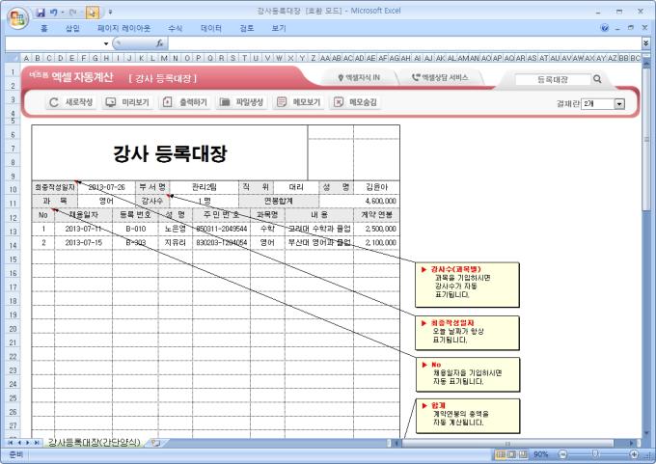Select the 강사등록대장(간단양식) sheet tab
The width and height of the screenshot is (656, 464).
pos(94,442)
